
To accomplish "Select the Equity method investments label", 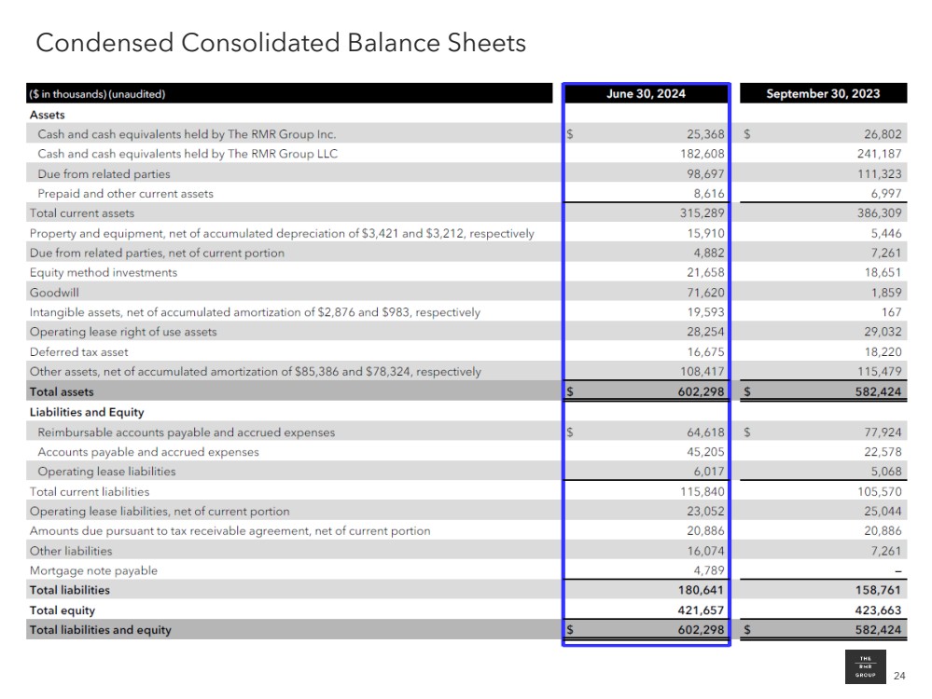I will tap(103, 273).
